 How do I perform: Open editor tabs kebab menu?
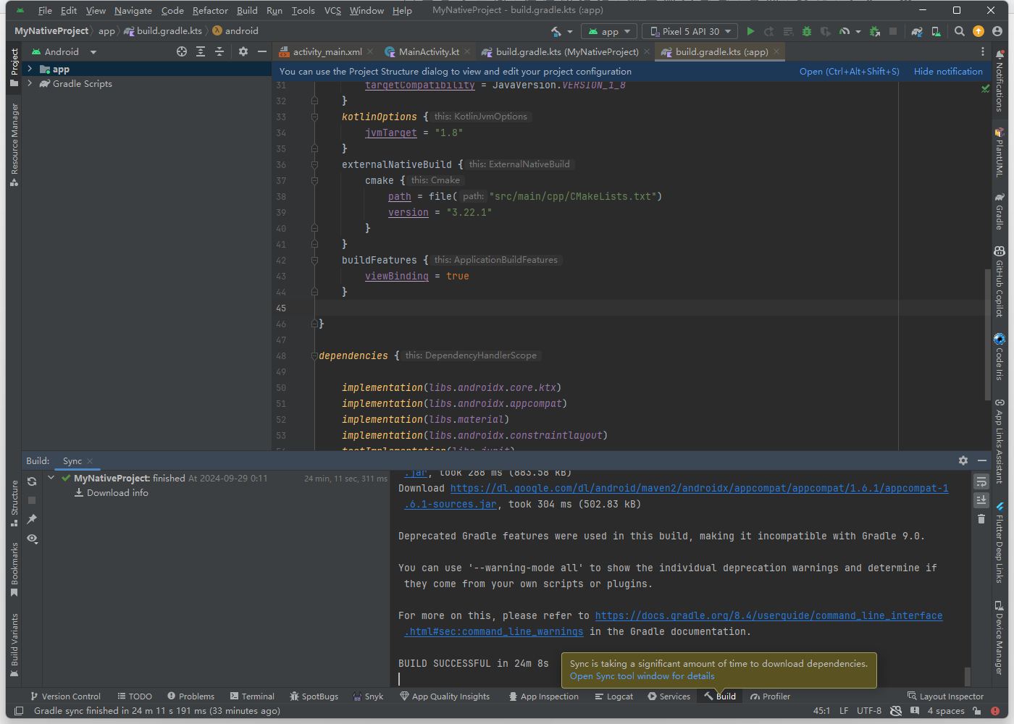[x=983, y=51]
